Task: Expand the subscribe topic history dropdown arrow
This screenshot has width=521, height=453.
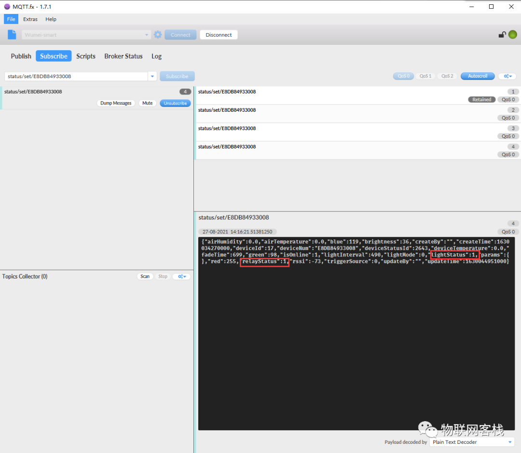Action: [x=152, y=76]
